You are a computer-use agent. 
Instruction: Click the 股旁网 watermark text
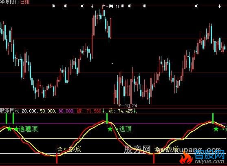(137, 149)
